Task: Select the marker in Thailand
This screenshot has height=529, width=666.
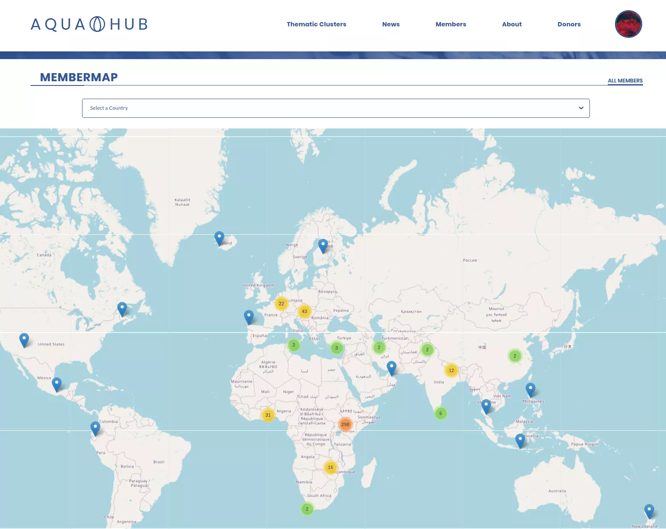Action: [x=486, y=403]
